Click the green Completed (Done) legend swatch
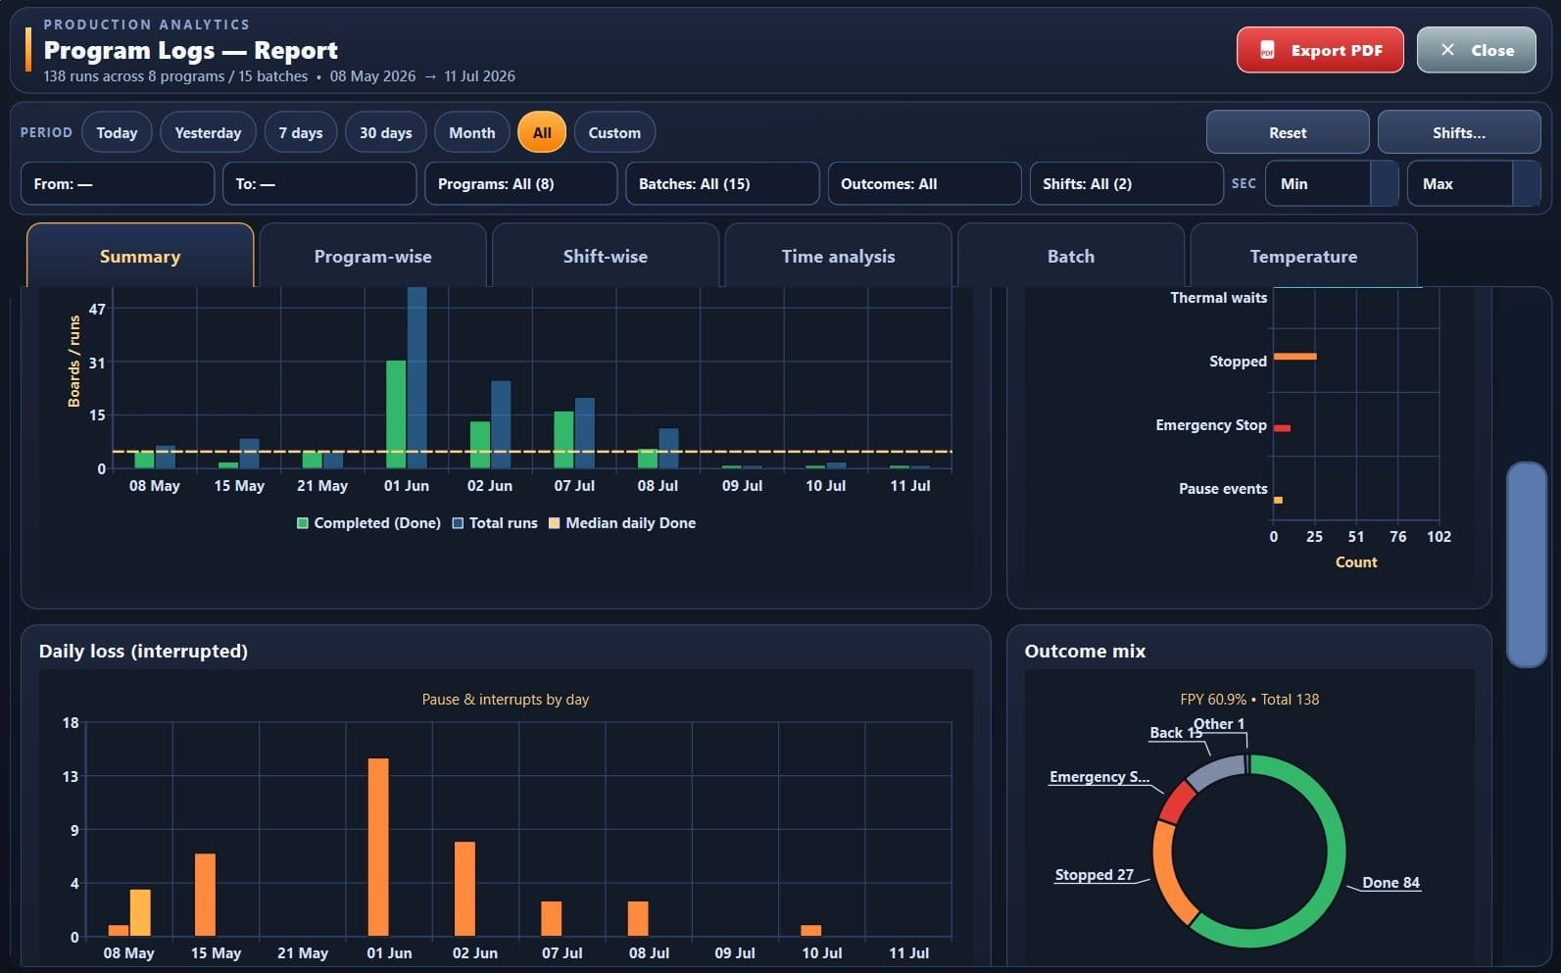 point(303,523)
